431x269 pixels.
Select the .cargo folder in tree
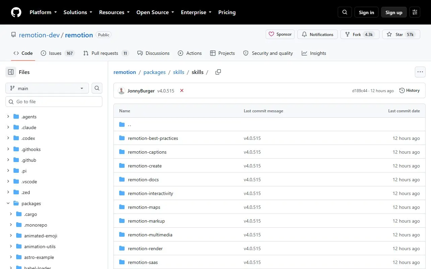[x=31, y=214]
